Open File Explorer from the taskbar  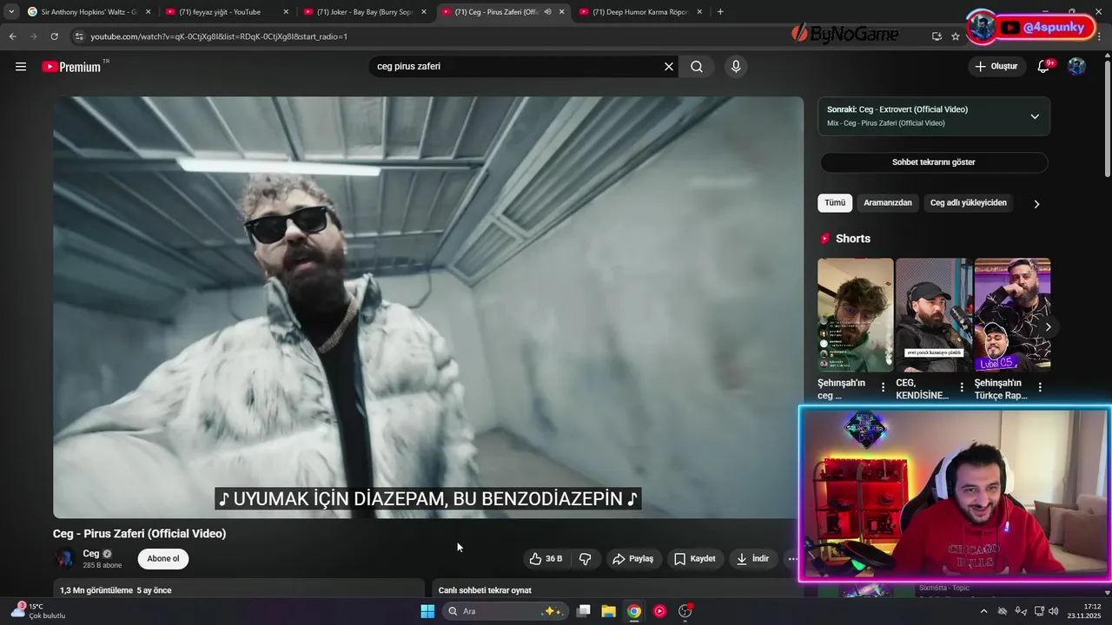coord(608,611)
